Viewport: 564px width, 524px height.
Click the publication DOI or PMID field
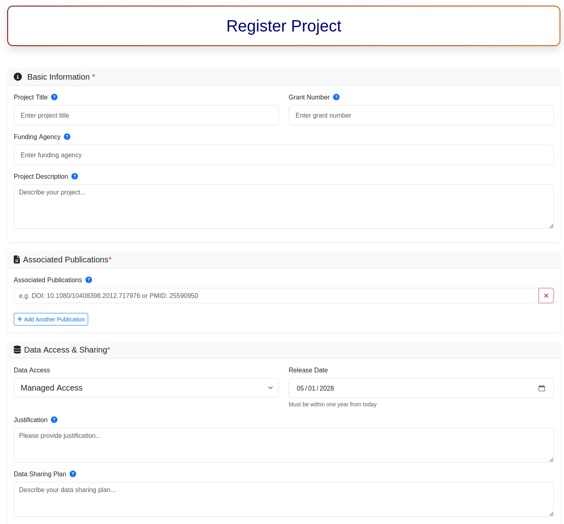(276, 296)
